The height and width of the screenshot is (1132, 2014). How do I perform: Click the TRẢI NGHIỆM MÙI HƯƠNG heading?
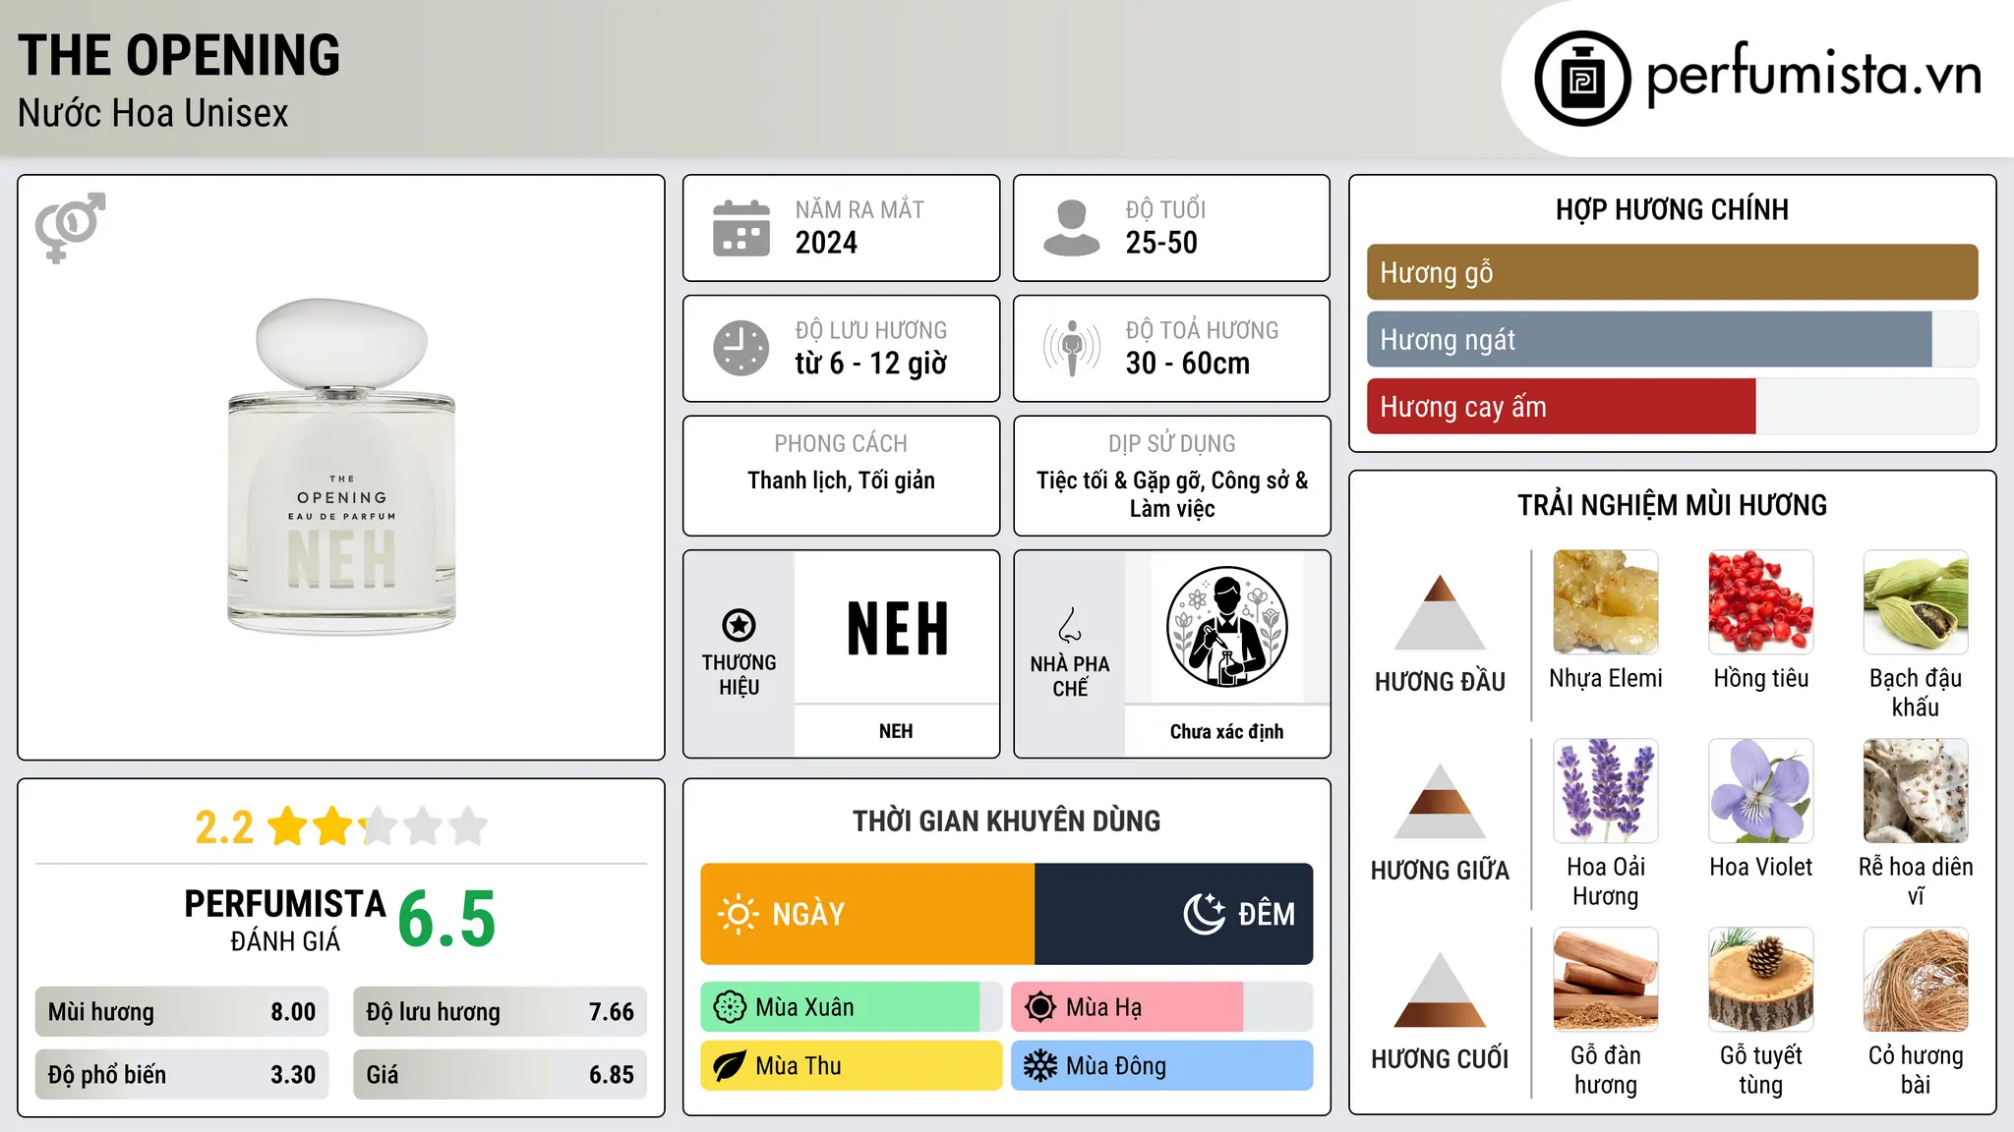pos(1672,505)
